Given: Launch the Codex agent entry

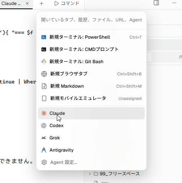Looking at the screenshot, I should tap(91, 126).
